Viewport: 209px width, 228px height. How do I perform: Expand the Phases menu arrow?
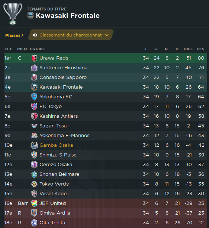pos(22,35)
